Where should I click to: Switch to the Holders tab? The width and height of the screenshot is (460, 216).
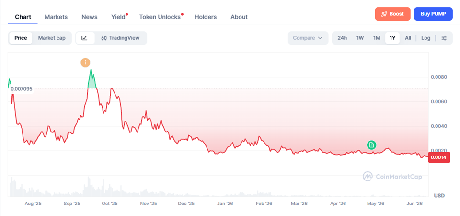206,17
